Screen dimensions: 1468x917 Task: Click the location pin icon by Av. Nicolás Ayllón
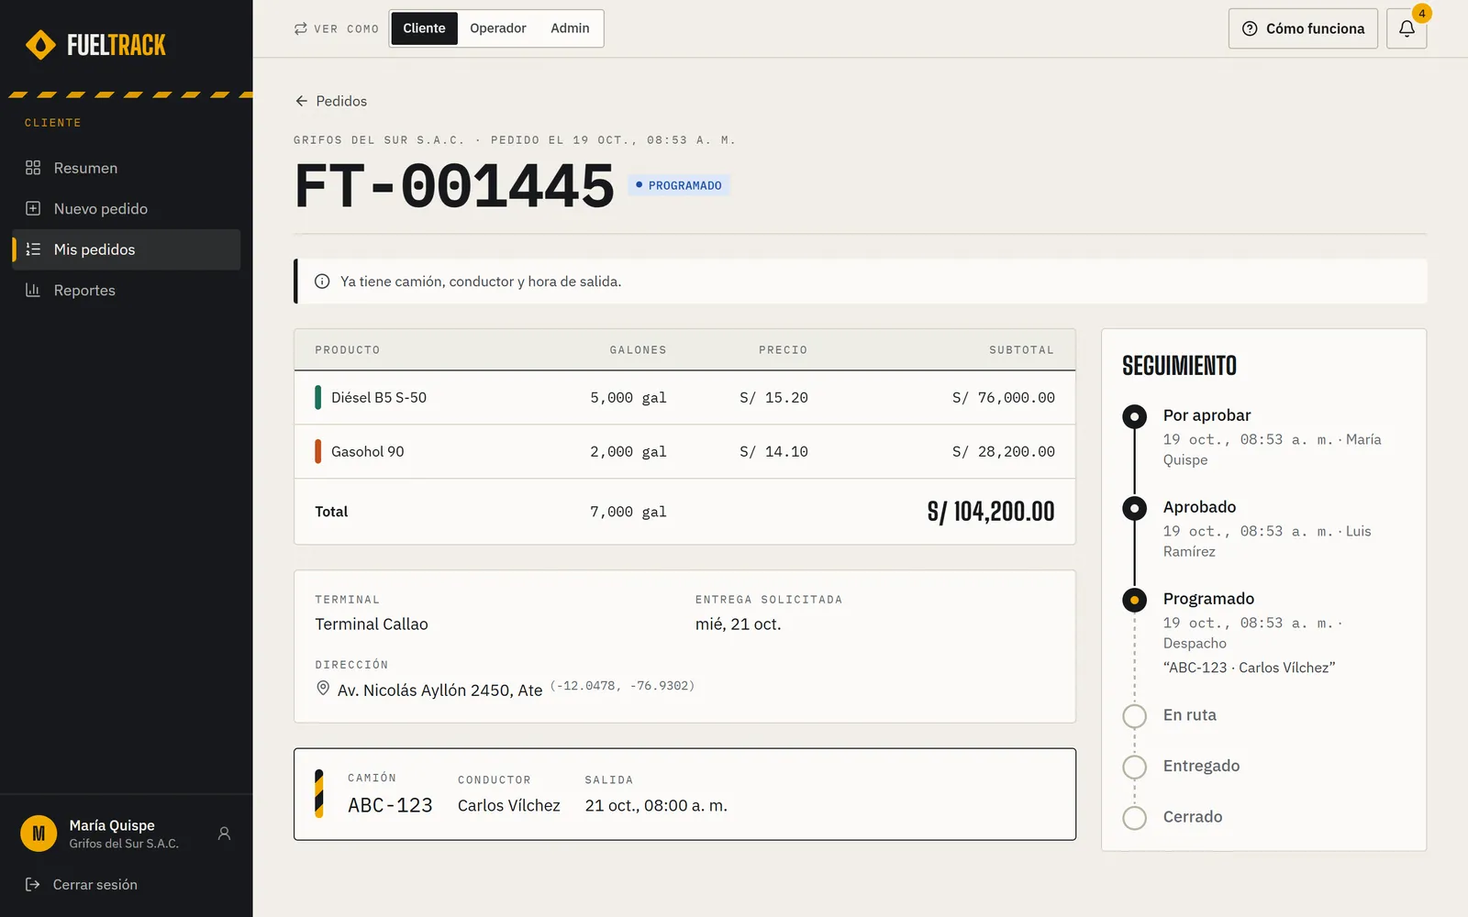[x=323, y=689]
